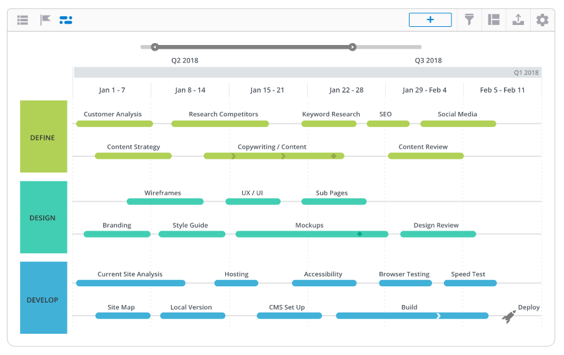Click the blue plus add button
This screenshot has width=564, height=355.
pyautogui.click(x=430, y=20)
